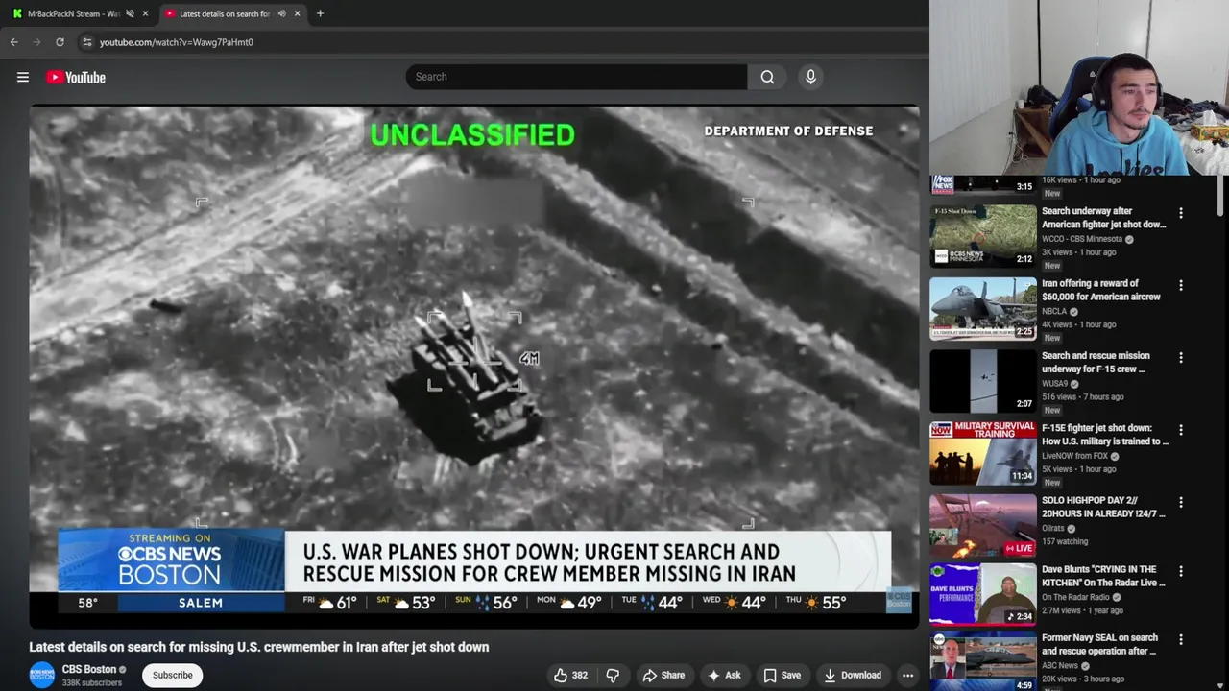1229x691 pixels.
Task: Click the LiveNOW from FOX channel name
Action: (1074, 456)
